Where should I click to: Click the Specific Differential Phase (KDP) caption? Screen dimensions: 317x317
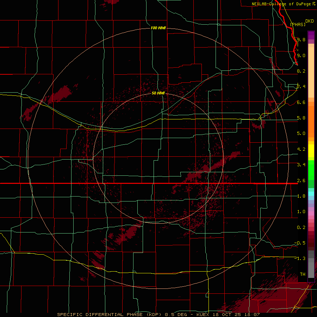pos(110,315)
